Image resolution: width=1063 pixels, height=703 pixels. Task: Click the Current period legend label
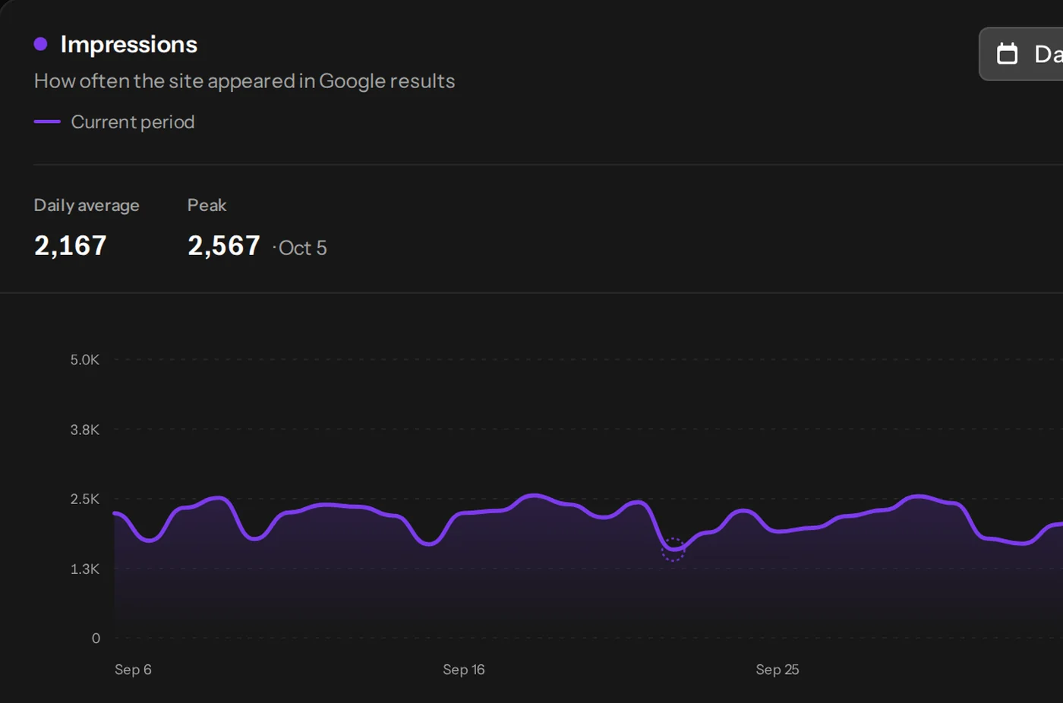click(x=133, y=121)
